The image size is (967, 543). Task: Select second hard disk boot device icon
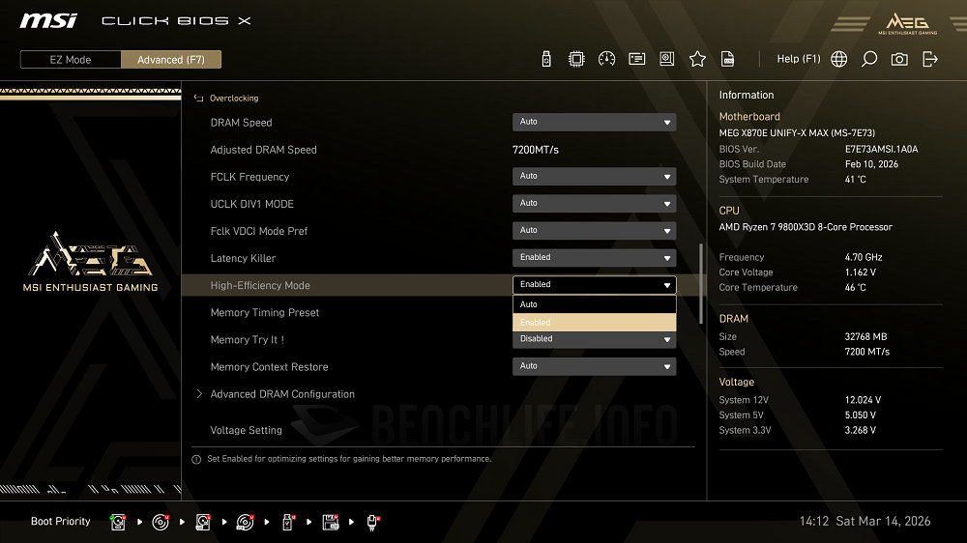pyautogui.click(x=203, y=522)
